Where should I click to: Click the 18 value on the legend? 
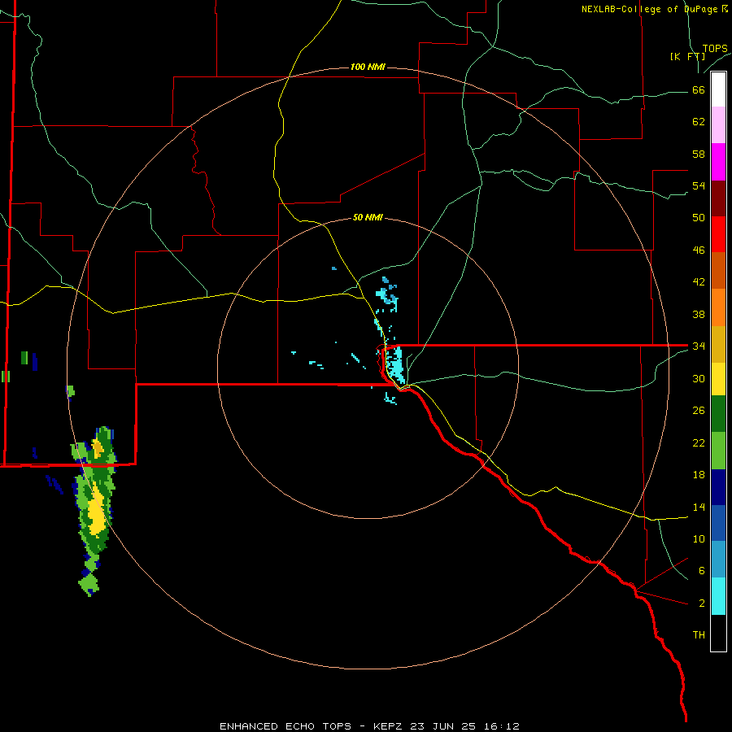699,475
